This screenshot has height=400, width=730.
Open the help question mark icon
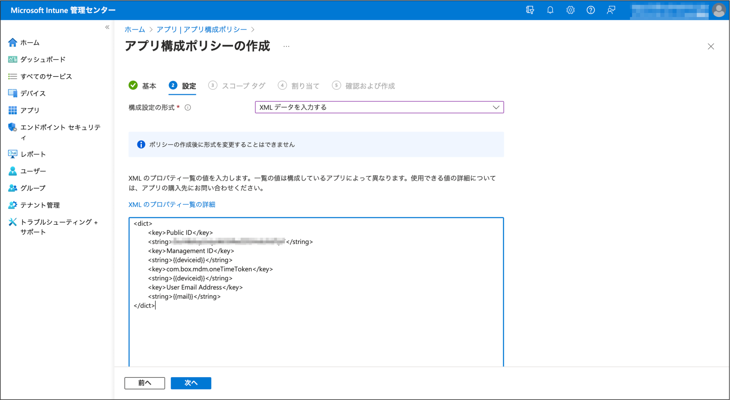591,10
